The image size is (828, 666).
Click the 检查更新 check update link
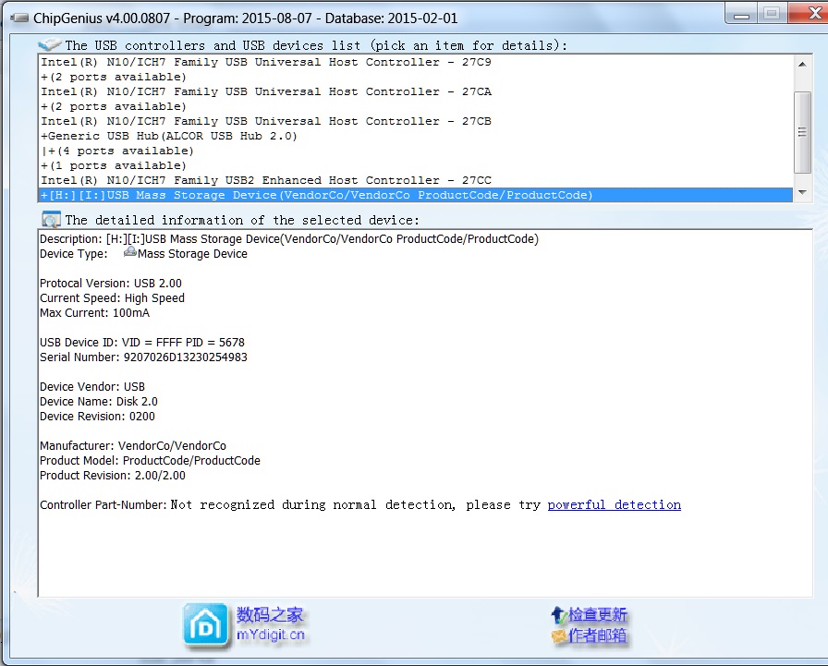598,615
